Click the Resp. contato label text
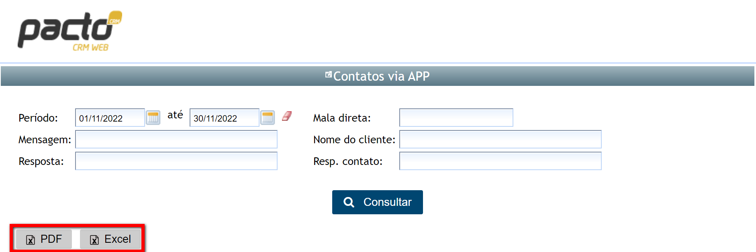This screenshot has height=252, width=756. pos(347,161)
